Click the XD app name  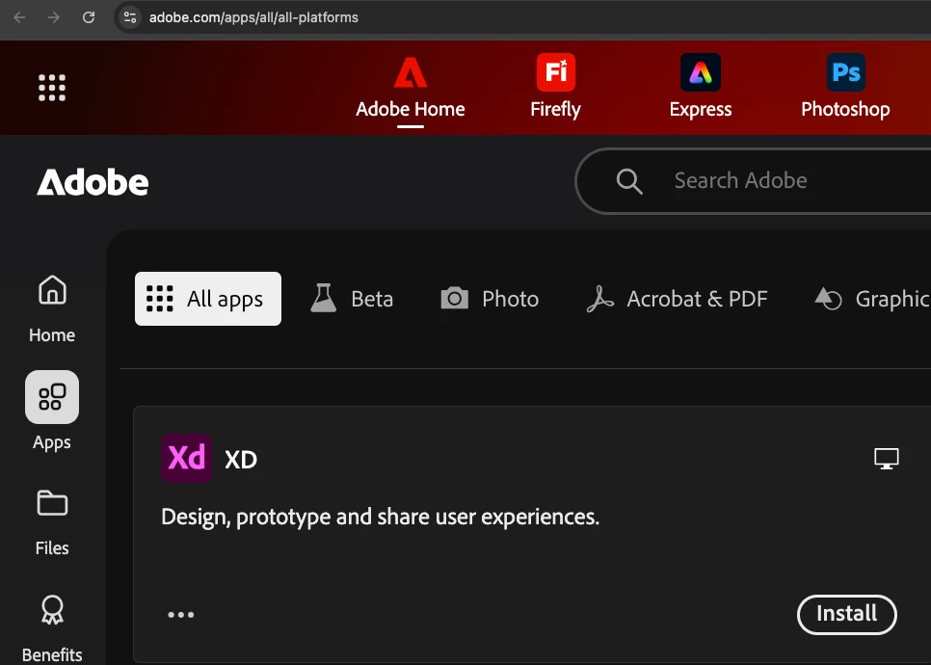pyautogui.click(x=241, y=460)
